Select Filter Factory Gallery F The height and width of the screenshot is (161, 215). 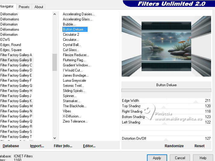pyautogui.click(x=16, y=80)
